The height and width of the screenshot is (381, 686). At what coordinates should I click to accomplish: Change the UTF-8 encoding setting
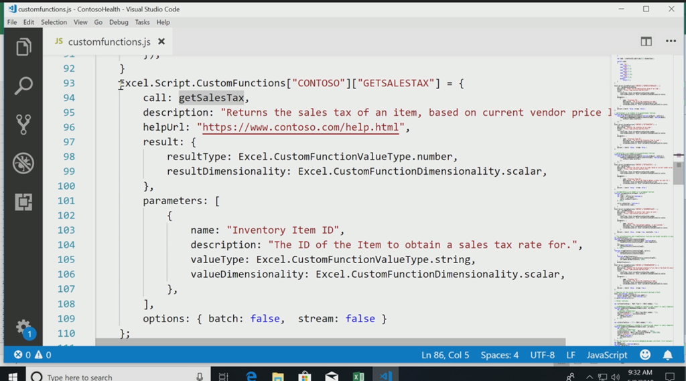click(x=543, y=355)
